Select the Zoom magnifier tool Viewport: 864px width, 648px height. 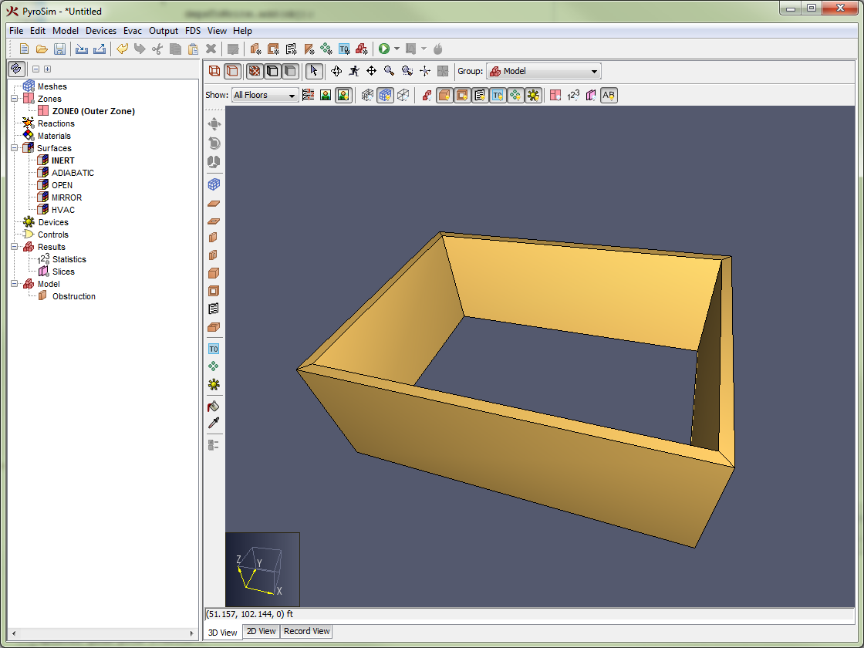coord(389,71)
